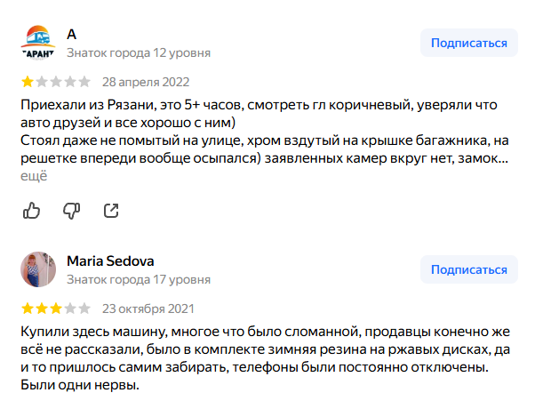Click the date 23 октября 2021
543x409 pixels.
tap(148, 309)
